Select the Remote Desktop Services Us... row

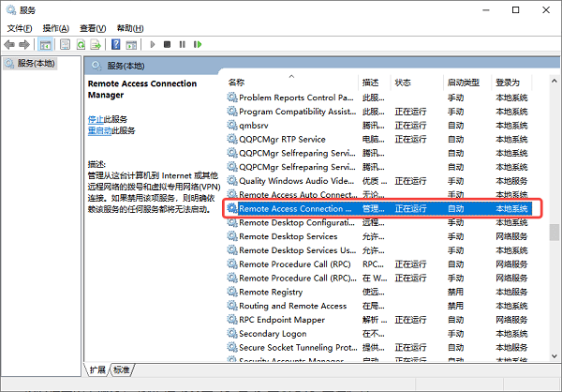point(379,250)
